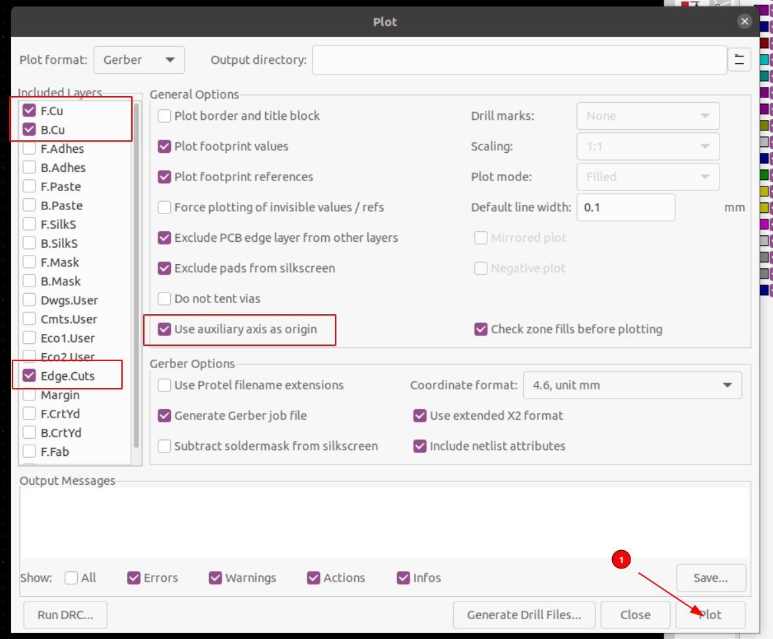The width and height of the screenshot is (773, 639).
Task: Check the B.CrtYd layer
Action: (x=29, y=433)
